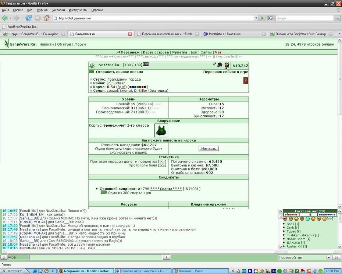The height and width of the screenshot is (274, 342).
Task: Click the Бронежилет 1-го класса armor image
Action: click(161, 130)
